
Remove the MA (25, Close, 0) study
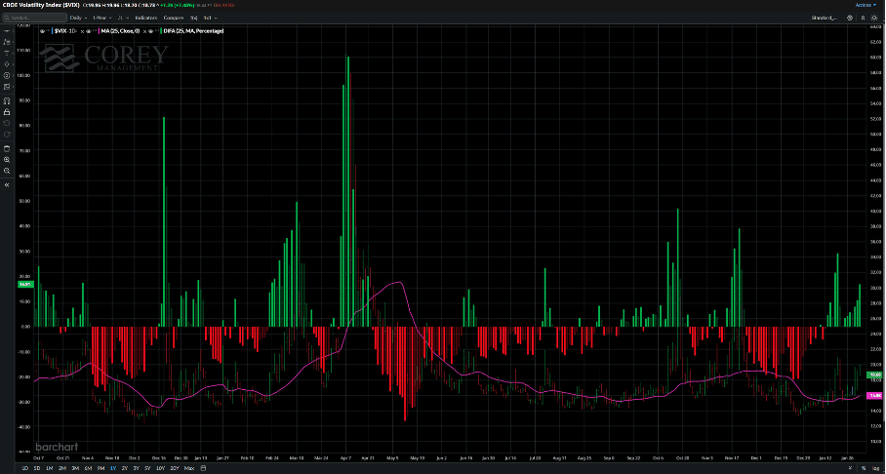(144, 31)
